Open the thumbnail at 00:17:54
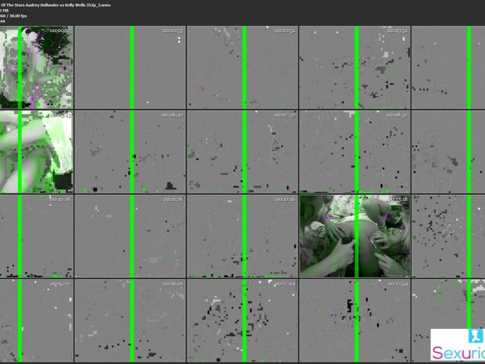This screenshot has width=485, height=364. [x=355, y=320]
